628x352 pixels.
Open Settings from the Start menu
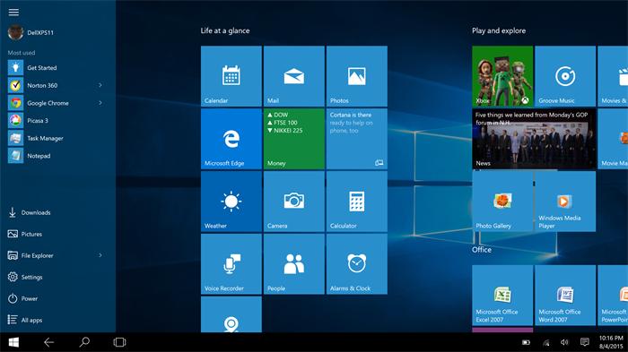(25, 277)
